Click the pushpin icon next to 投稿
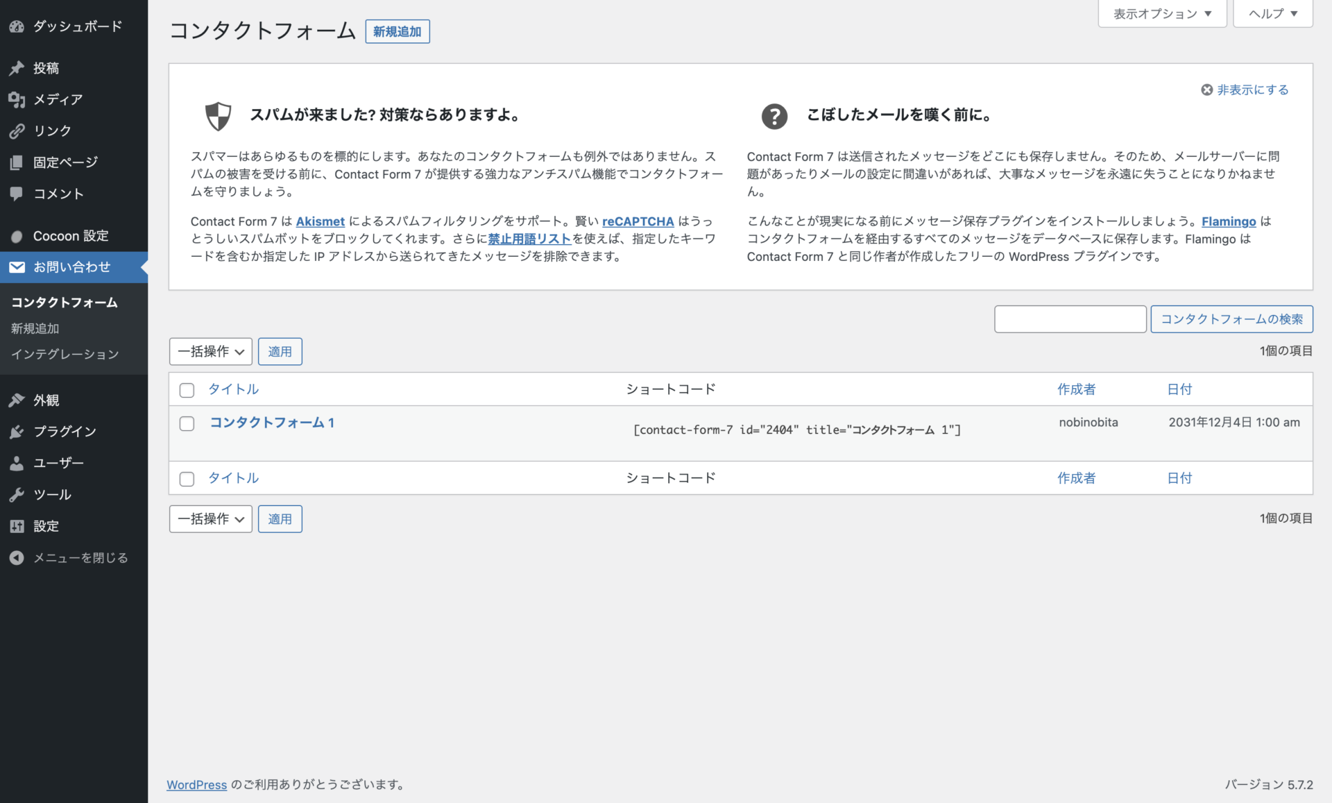The image size is (1332, 803). click(x=17, y=68)
